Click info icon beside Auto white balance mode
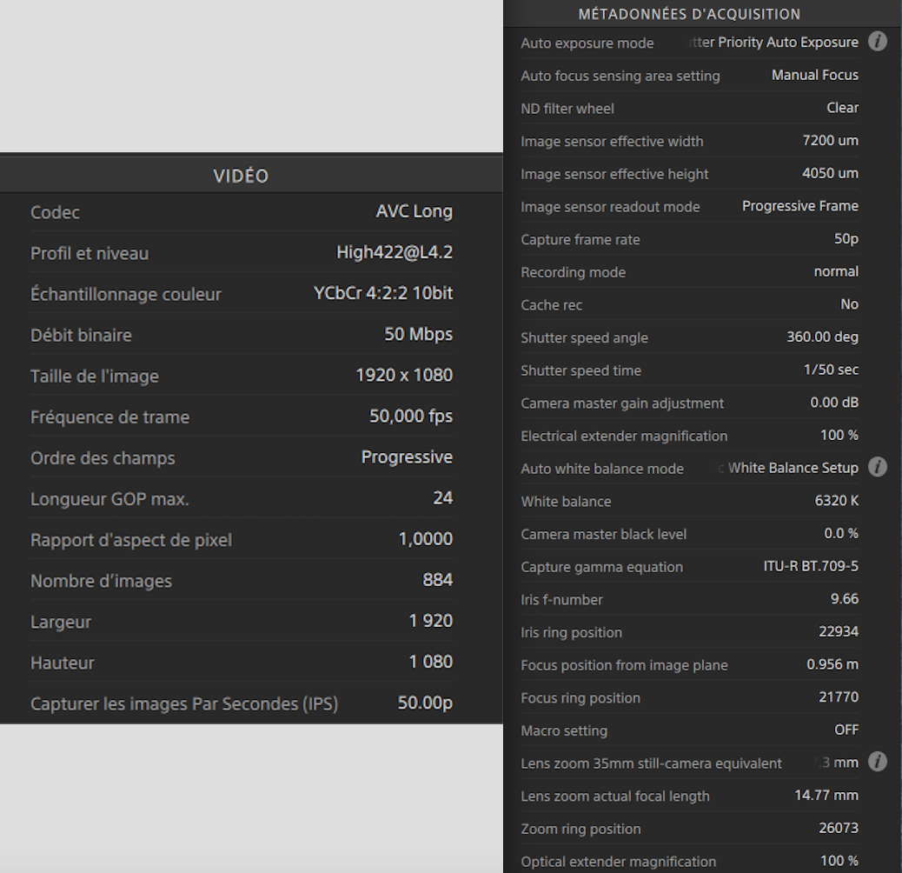Image resolution: width=902 pixels, height=873 pixels. pyautogui.click(x=878, y=468)
